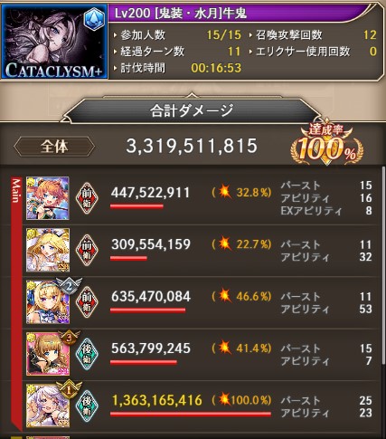Open the orange-haired character portrait icon
The height and width of the screenshot is (439, 386).
48,198
